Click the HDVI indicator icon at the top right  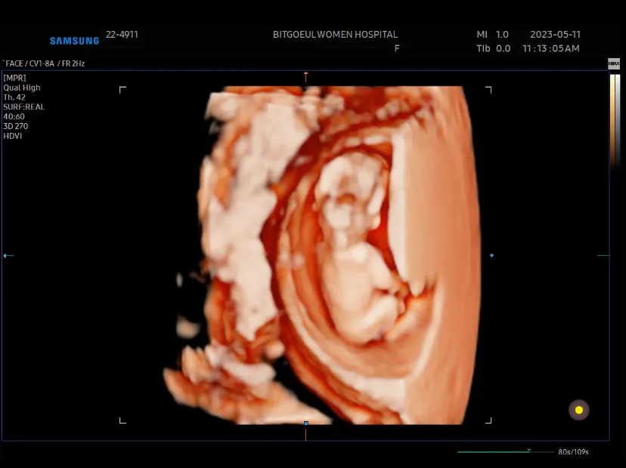pos(614,63)
